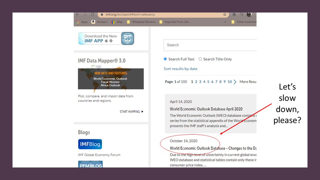Click the Blogs heading
Image resolution: width=320 pixels, height=180 pixels.
coord(84,132)
